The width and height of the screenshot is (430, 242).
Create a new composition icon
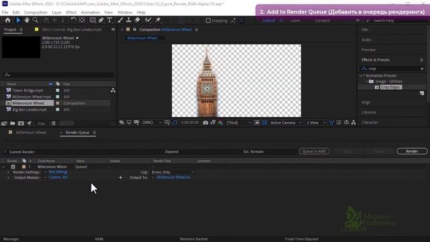(21, 124)
